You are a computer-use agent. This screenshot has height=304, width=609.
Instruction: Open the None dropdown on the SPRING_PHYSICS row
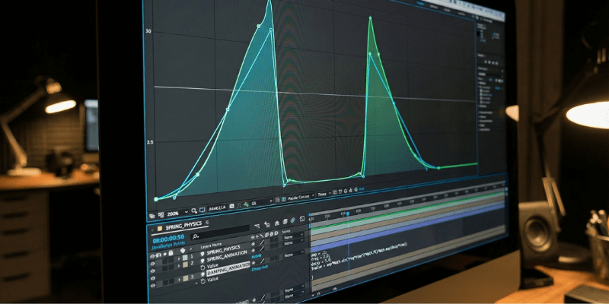pos(293,237)
